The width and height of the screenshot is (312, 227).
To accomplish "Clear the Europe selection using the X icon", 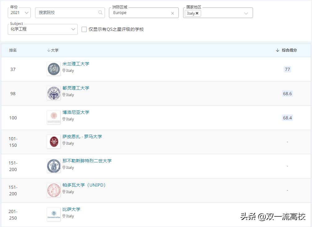I will pyautogui.click(x=173, y=13).
